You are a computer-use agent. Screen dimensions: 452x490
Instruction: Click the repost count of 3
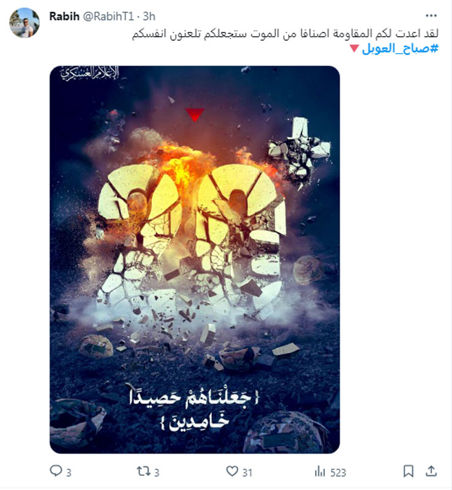tap(157, 472)
